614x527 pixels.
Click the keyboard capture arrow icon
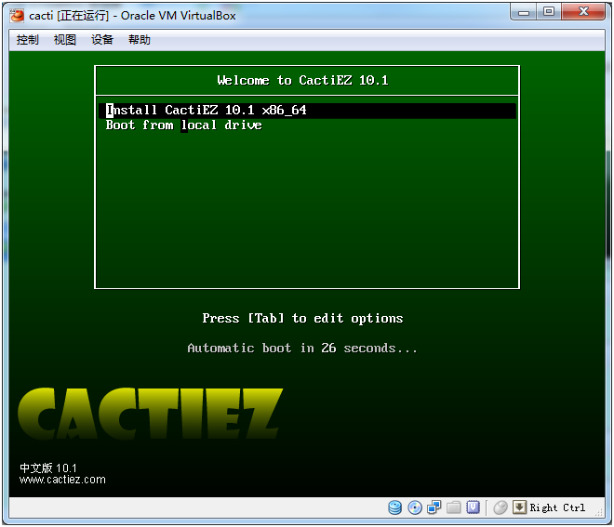pos(519,507)
